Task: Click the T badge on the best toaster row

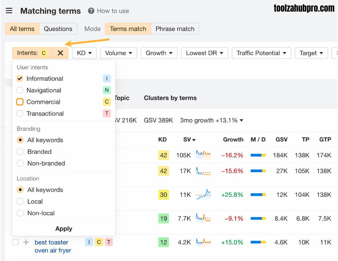Action: click(109, 242)
